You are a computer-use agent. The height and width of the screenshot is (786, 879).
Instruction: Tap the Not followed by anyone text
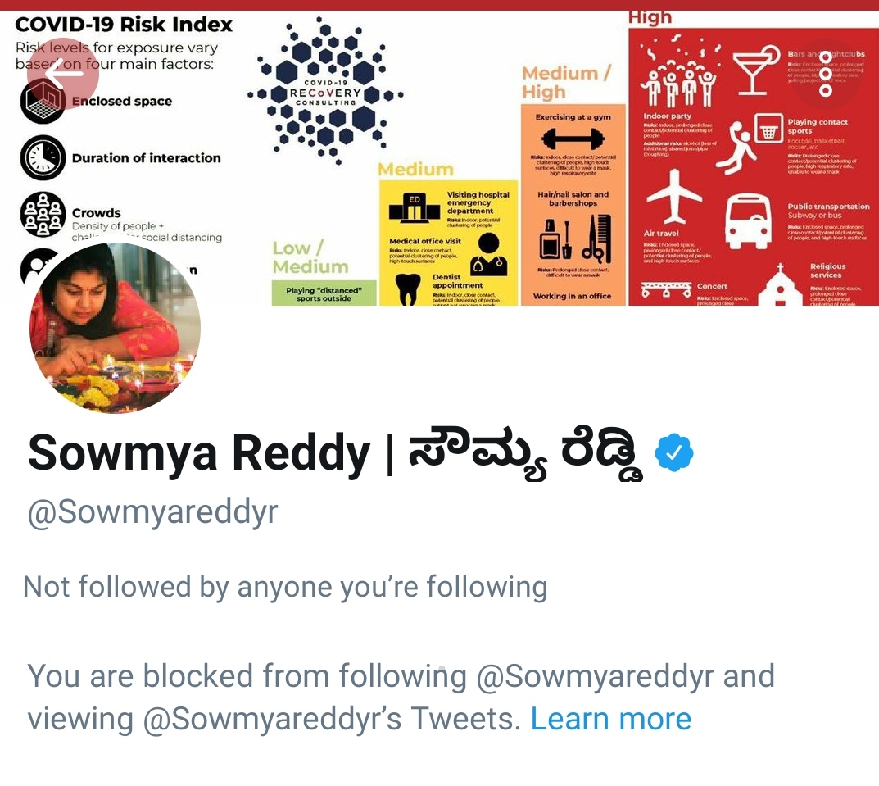click(285, 587)
